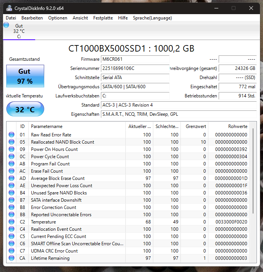Click status icon of SMART Offline Scan row
Image resolution: width=263 pixels, height=272 pixels.
[11, 244]
